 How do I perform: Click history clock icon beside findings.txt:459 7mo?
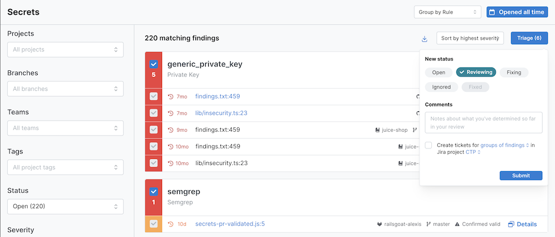[x=170, y=96]
